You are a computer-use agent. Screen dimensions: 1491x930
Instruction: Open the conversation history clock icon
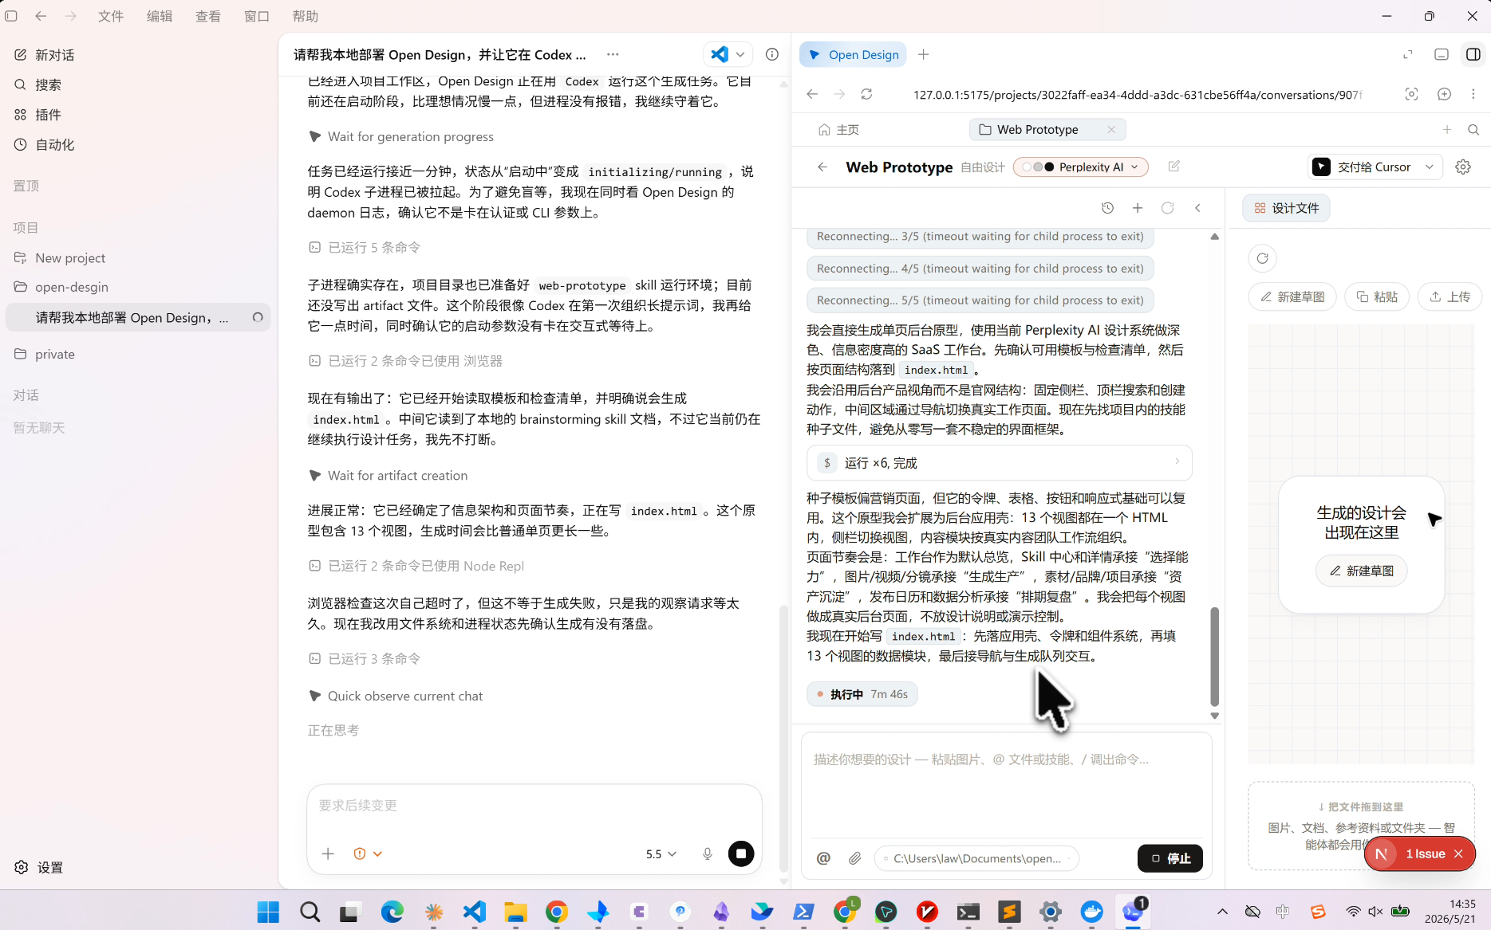tap(1107, 208)
